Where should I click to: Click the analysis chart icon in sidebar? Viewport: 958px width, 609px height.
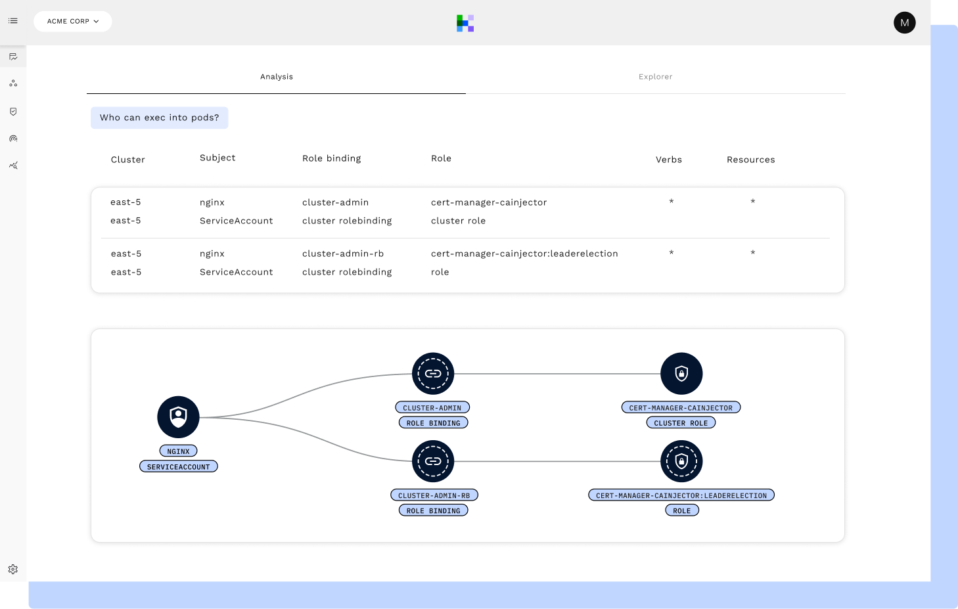(13, 57)
